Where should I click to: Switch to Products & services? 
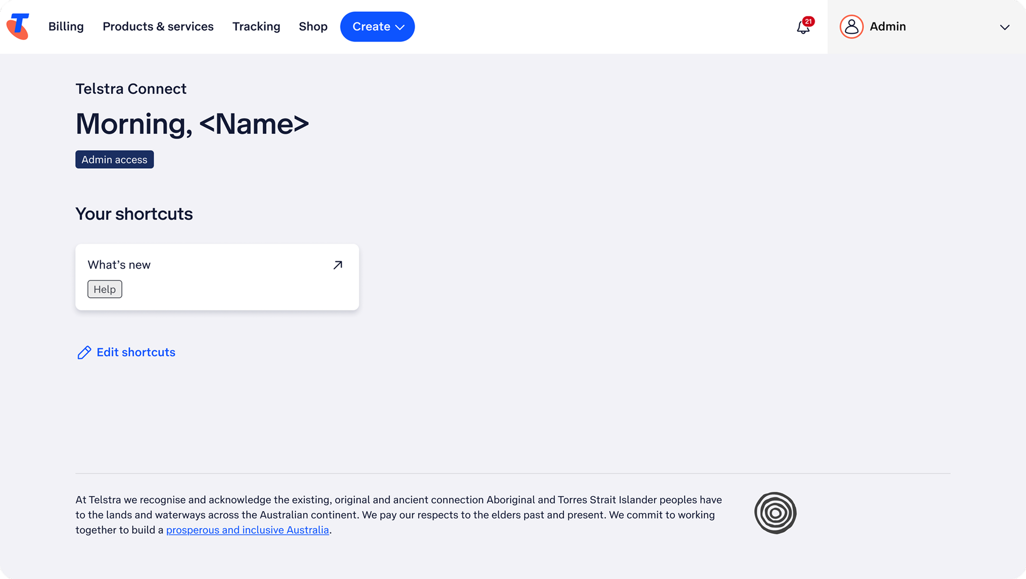158,26
